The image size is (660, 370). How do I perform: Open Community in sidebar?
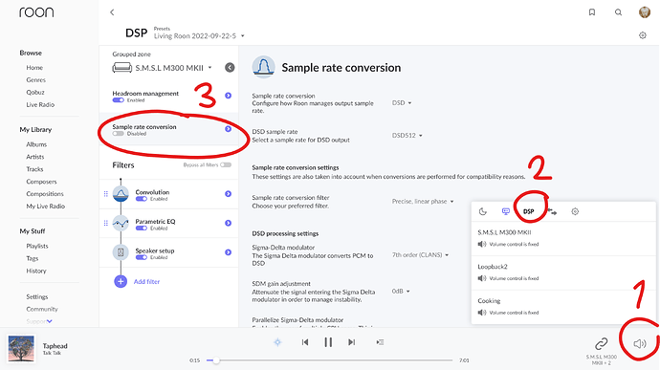pos(42,309)
